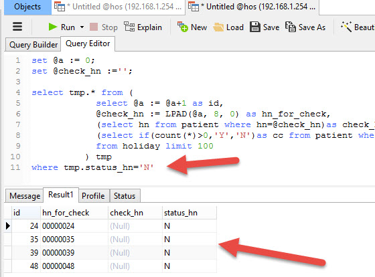Select cell 00000039 in results
This screenshot has height=277, width=375.
74,253
